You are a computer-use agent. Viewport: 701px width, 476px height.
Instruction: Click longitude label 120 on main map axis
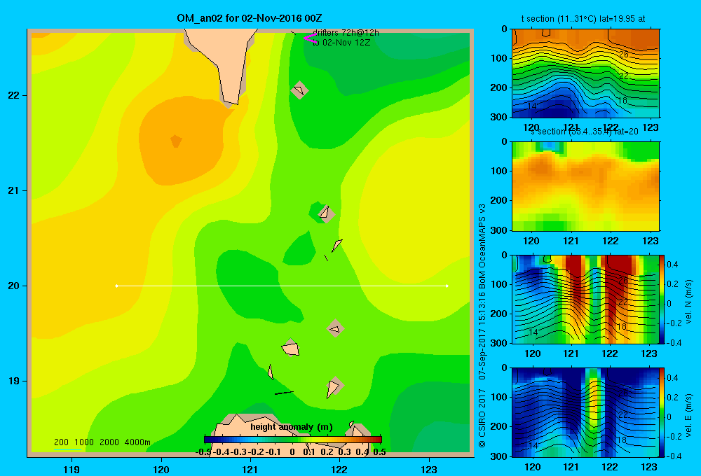coord(161,470)
